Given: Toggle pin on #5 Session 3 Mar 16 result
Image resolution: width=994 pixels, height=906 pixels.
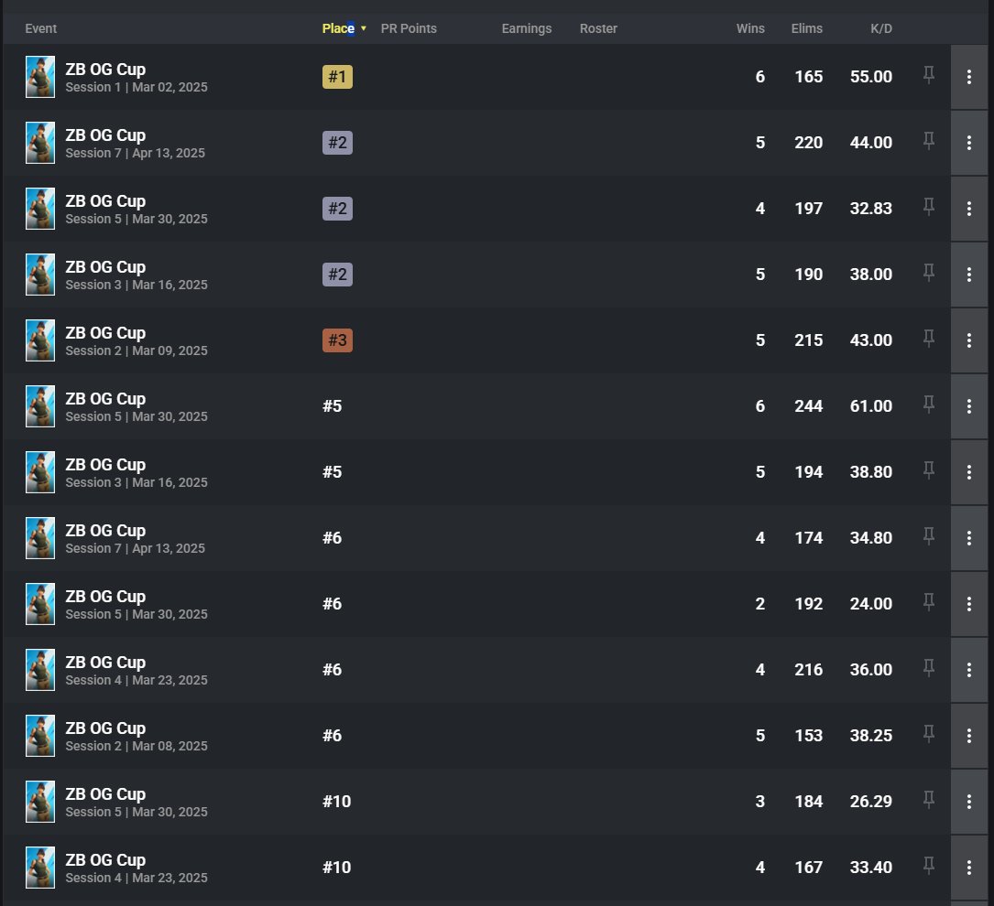Looking at the screenshot, I should point(928,471).
